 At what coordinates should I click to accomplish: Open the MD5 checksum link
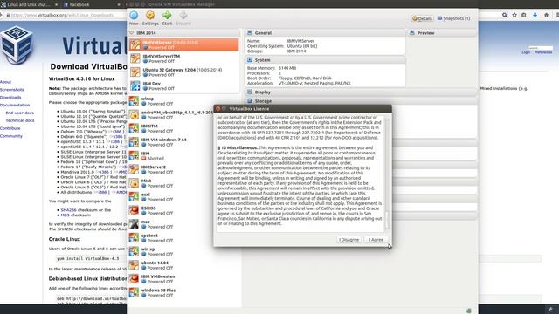click(x=65, y=215)
